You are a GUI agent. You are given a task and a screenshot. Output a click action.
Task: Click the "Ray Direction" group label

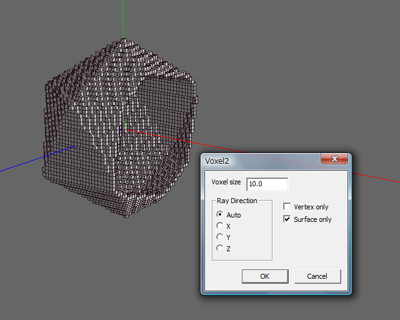(237, 201)
